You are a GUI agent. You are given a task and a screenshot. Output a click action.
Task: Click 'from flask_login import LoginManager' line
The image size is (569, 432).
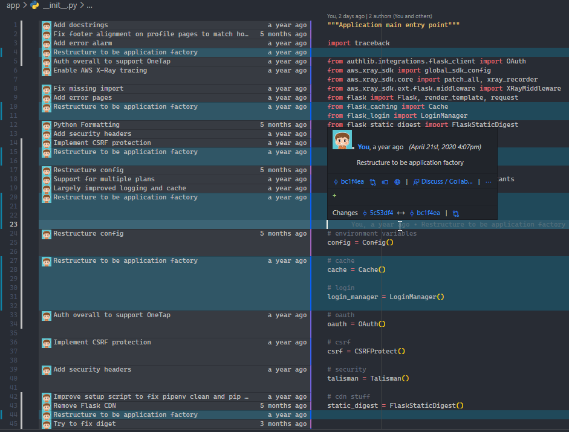coord(397,116)
